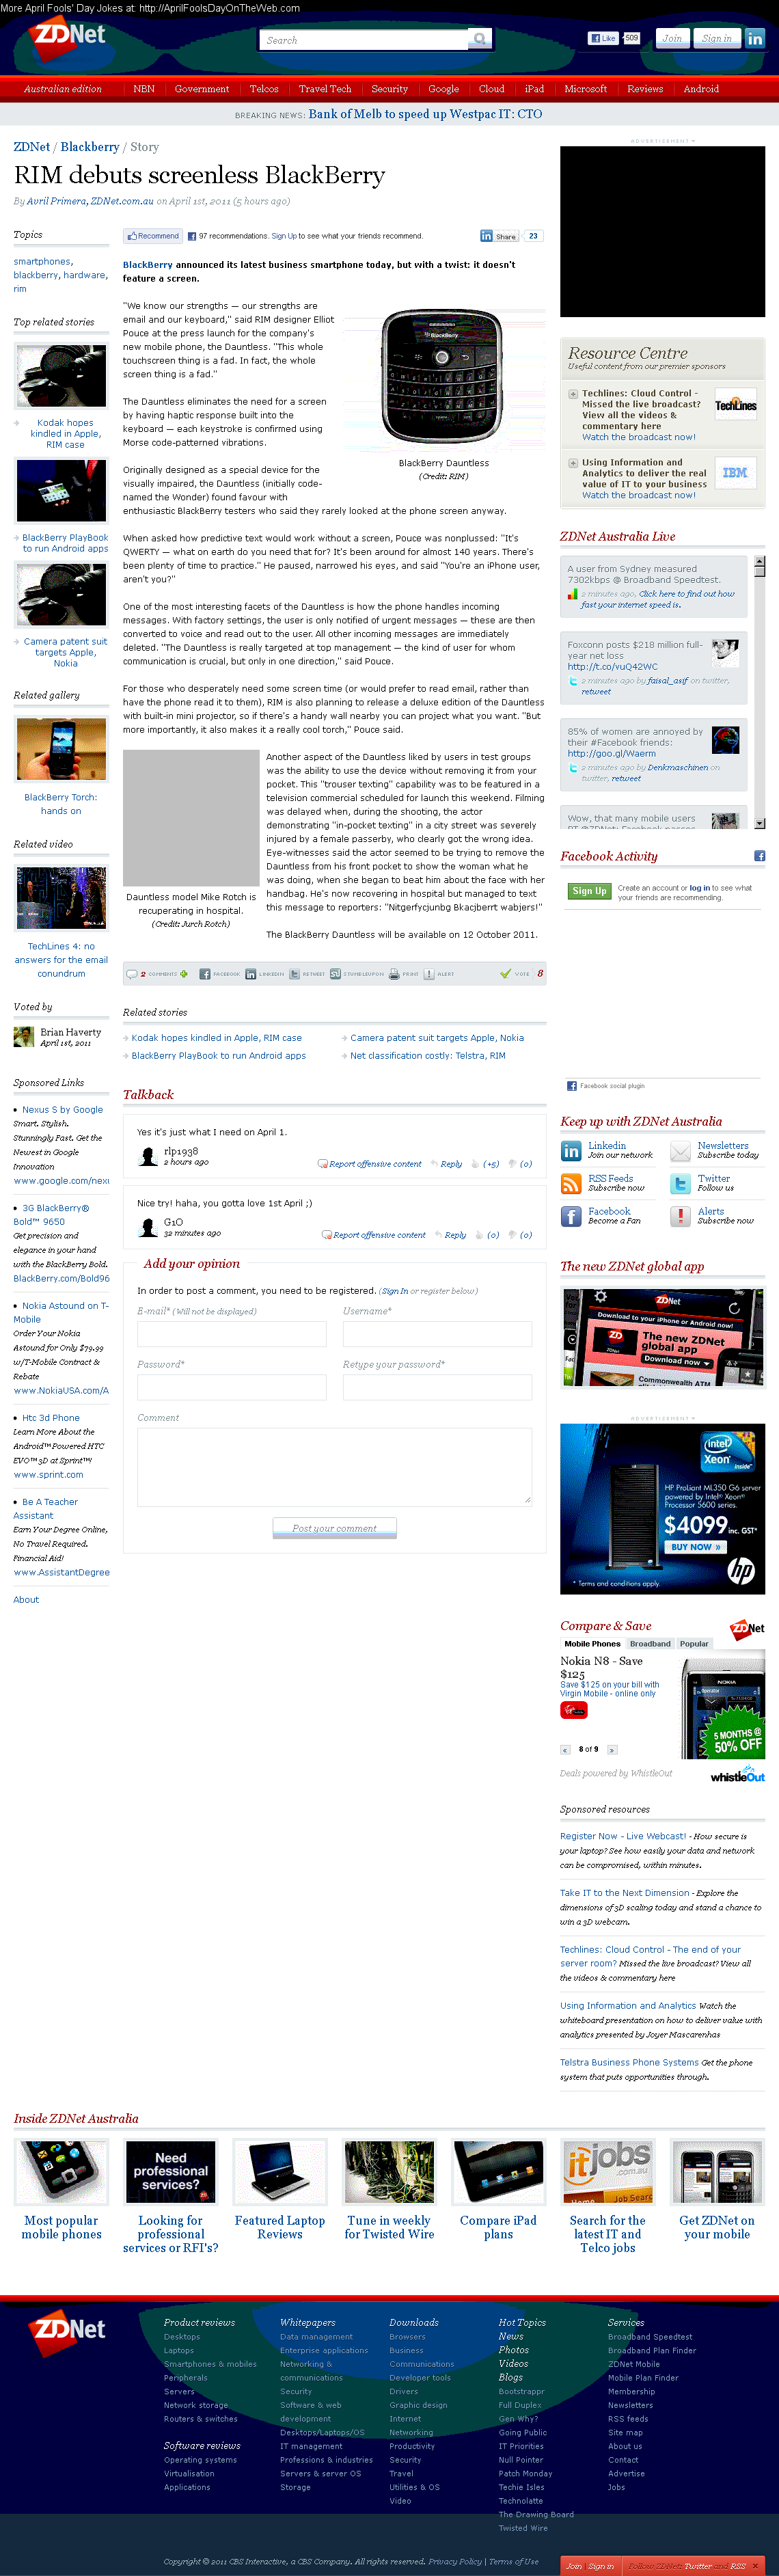Open the Net classification costly: Telstra, RIM story
779x2576 pixels.
point(427,1056)
